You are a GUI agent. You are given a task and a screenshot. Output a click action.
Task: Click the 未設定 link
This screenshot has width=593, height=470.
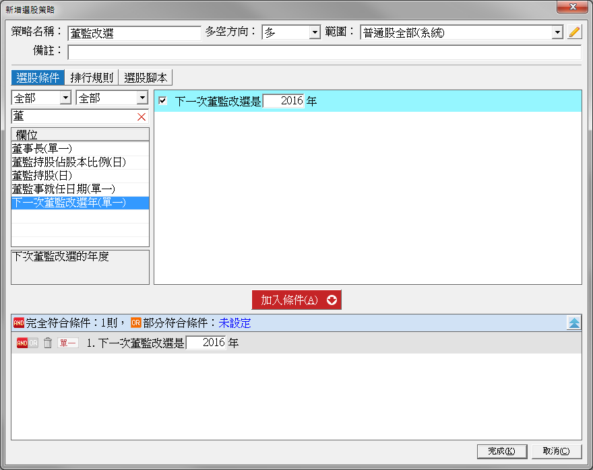tap(235, 323)
